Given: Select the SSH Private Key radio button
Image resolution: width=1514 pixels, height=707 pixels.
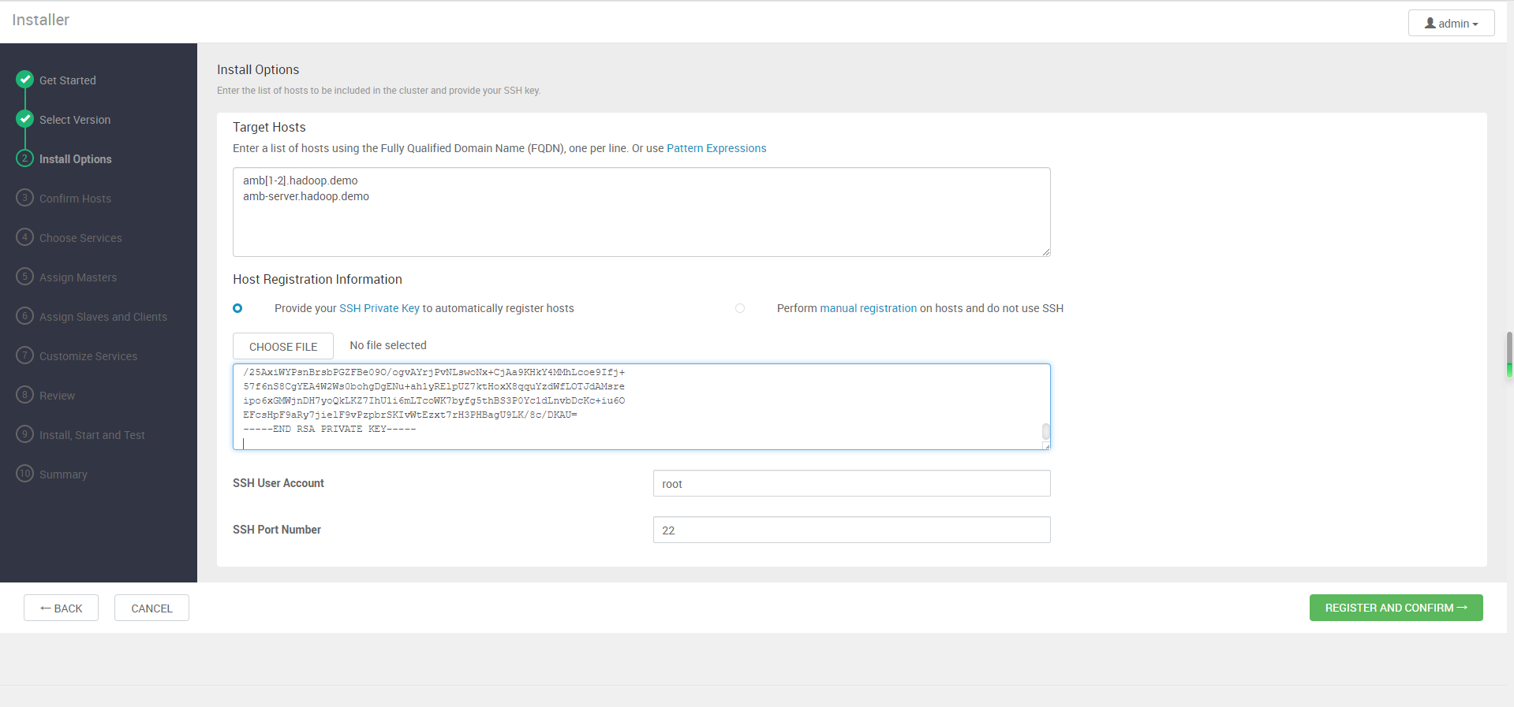Looking at the screenshot, I should (x=237, y=308).
